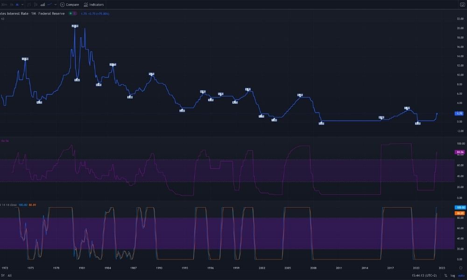Open time axis settings gear icon
The image size is (467, 280).
point(460,268)
